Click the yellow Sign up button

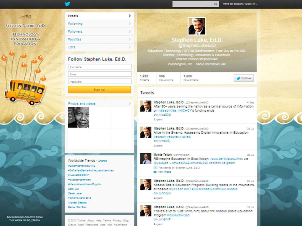(99, 89)
